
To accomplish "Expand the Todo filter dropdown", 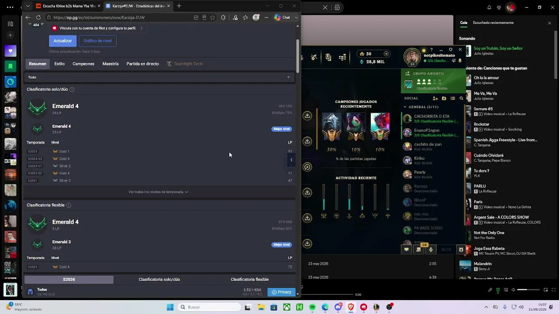I will (x=159, y=77).
